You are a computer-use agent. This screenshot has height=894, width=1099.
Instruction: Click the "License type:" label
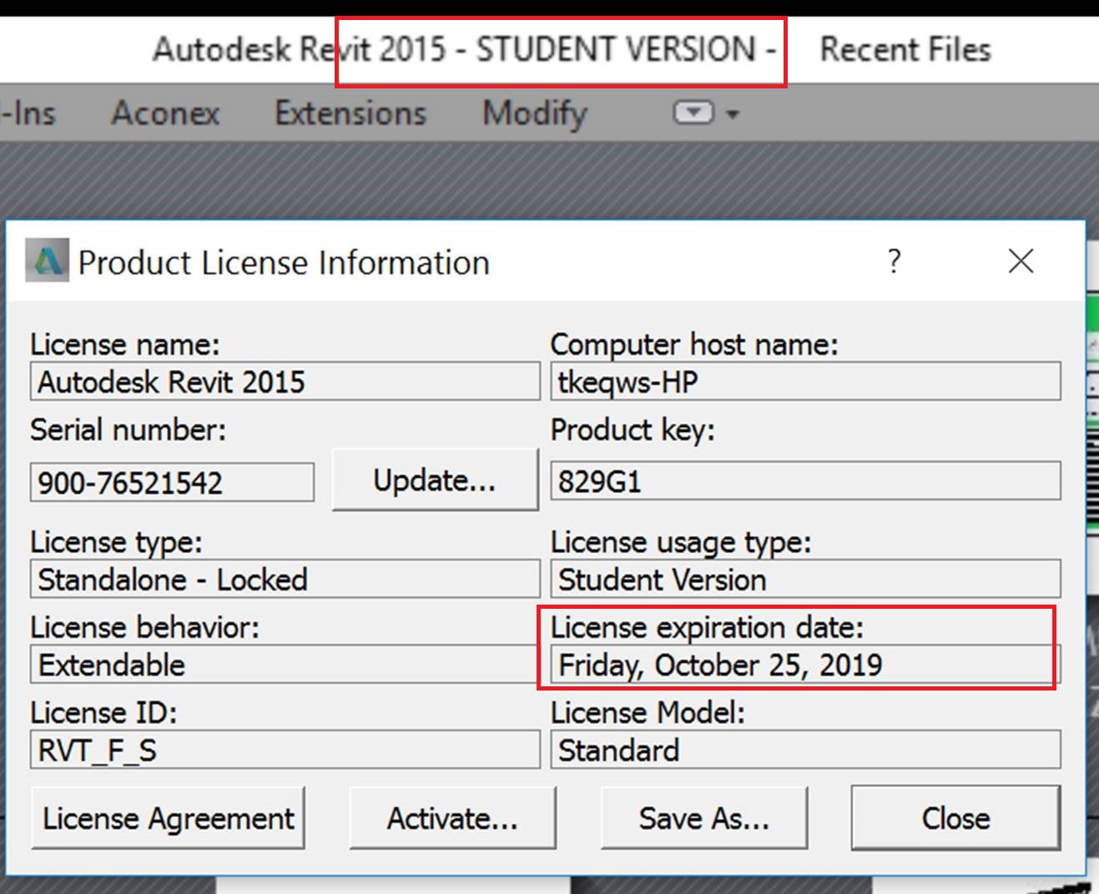point(116,542)
